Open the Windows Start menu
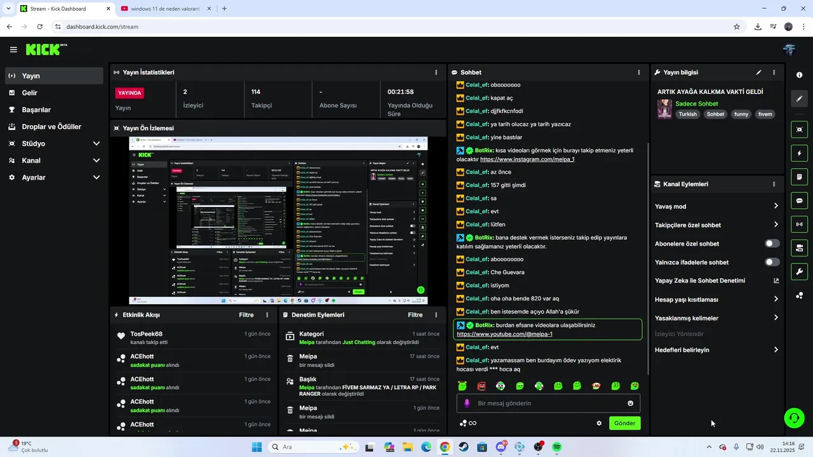Image resolution: width=813 pixels, height=457 pixels. 257,447
